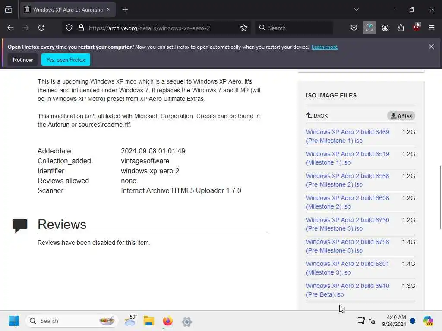Open build 6730 (Pre-Milestone 3).iso link
Image resolution: width=442 pixels, height=331 pixels.
coord(347,224)
